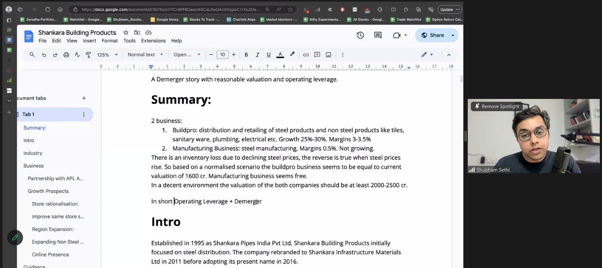This screenshot has width=602, height=268.
Task: Open the Help menu
Action: click(x=177, y=41)
